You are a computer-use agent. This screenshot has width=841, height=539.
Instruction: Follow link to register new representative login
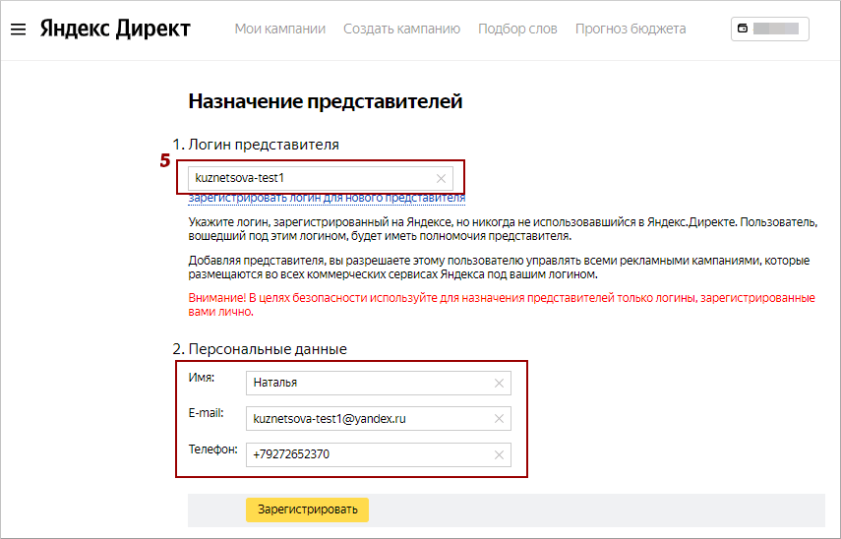327,198
